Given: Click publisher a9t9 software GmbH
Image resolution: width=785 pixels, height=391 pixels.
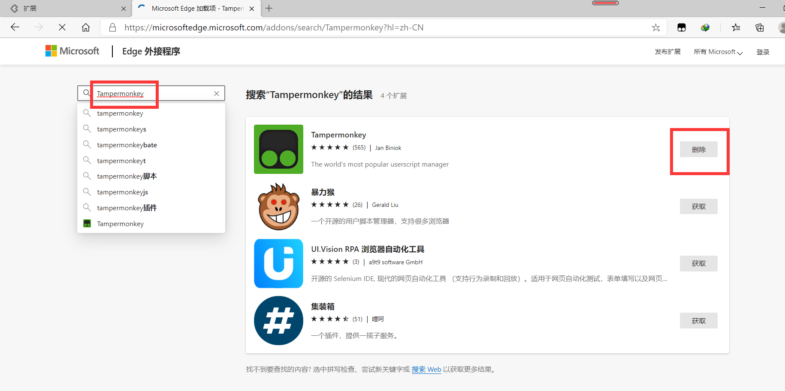Looking at the screenshot, I should [396, 262].
